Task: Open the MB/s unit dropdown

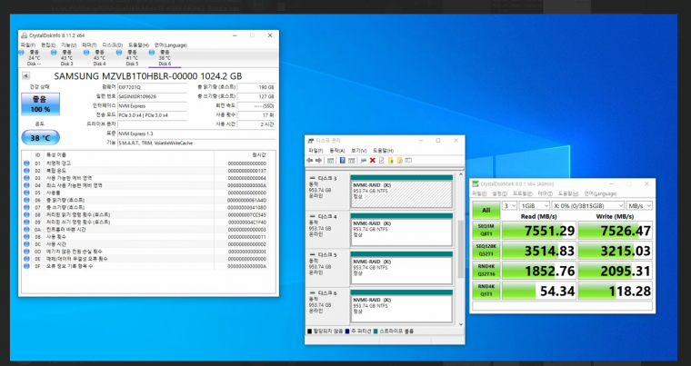Action: pos(639,205)
